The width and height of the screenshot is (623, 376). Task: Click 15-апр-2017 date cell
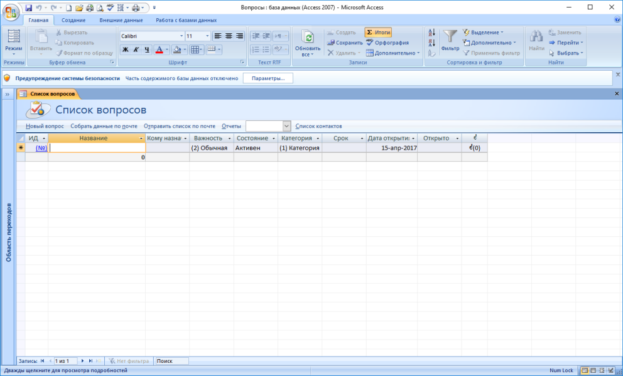392,148
